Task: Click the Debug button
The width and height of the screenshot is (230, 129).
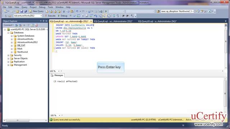Action: [x=63, y=16]
